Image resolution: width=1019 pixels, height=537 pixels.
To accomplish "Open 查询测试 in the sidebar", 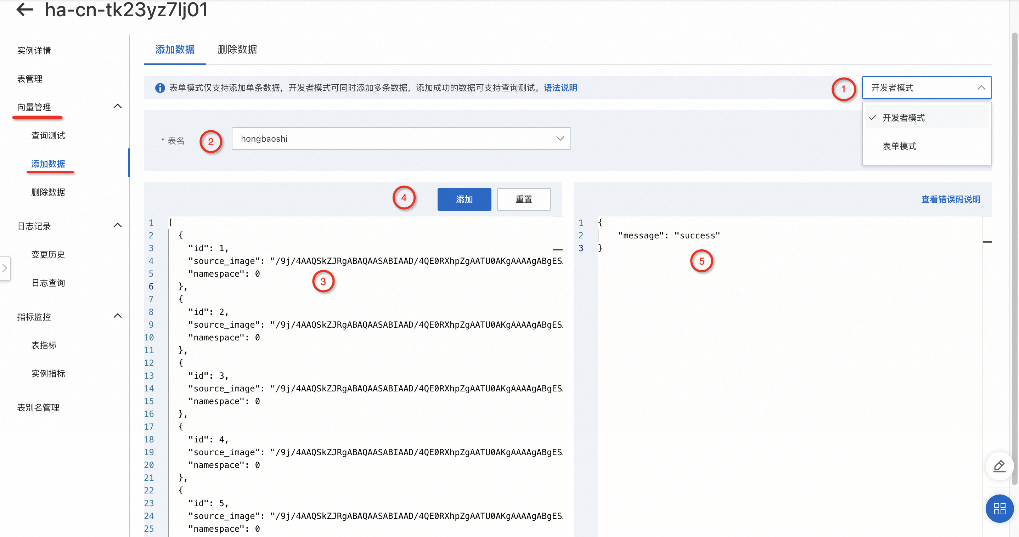I will pos(48,136).
